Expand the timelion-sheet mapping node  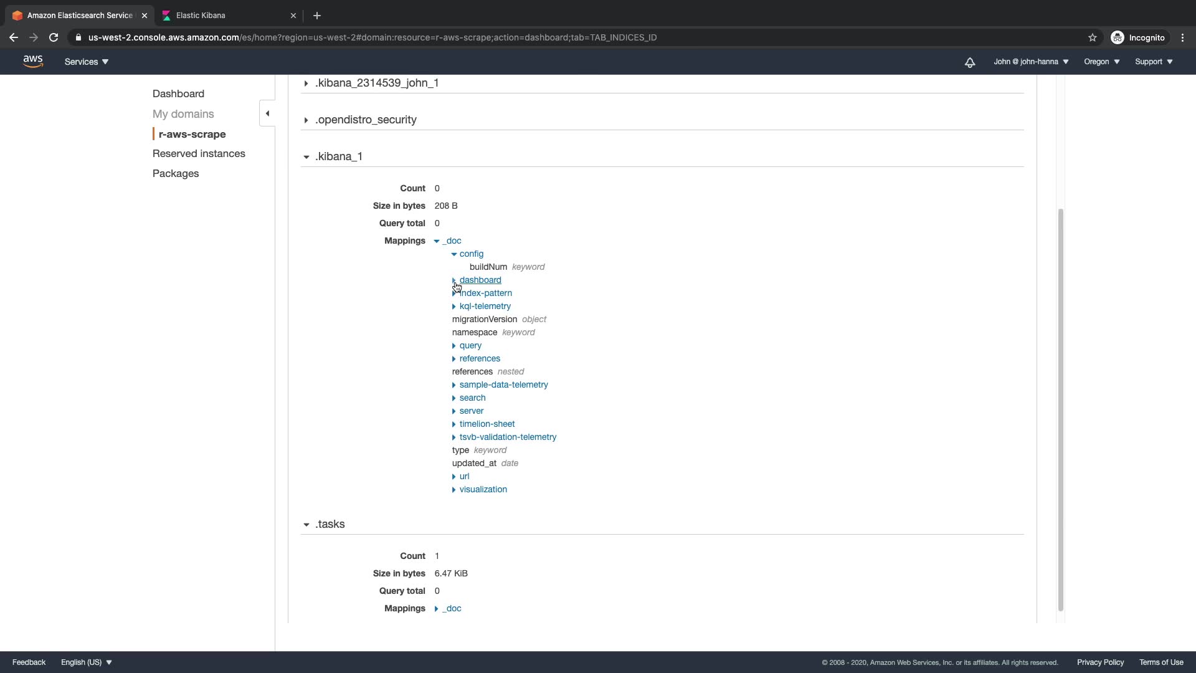(x=454, y=424)
